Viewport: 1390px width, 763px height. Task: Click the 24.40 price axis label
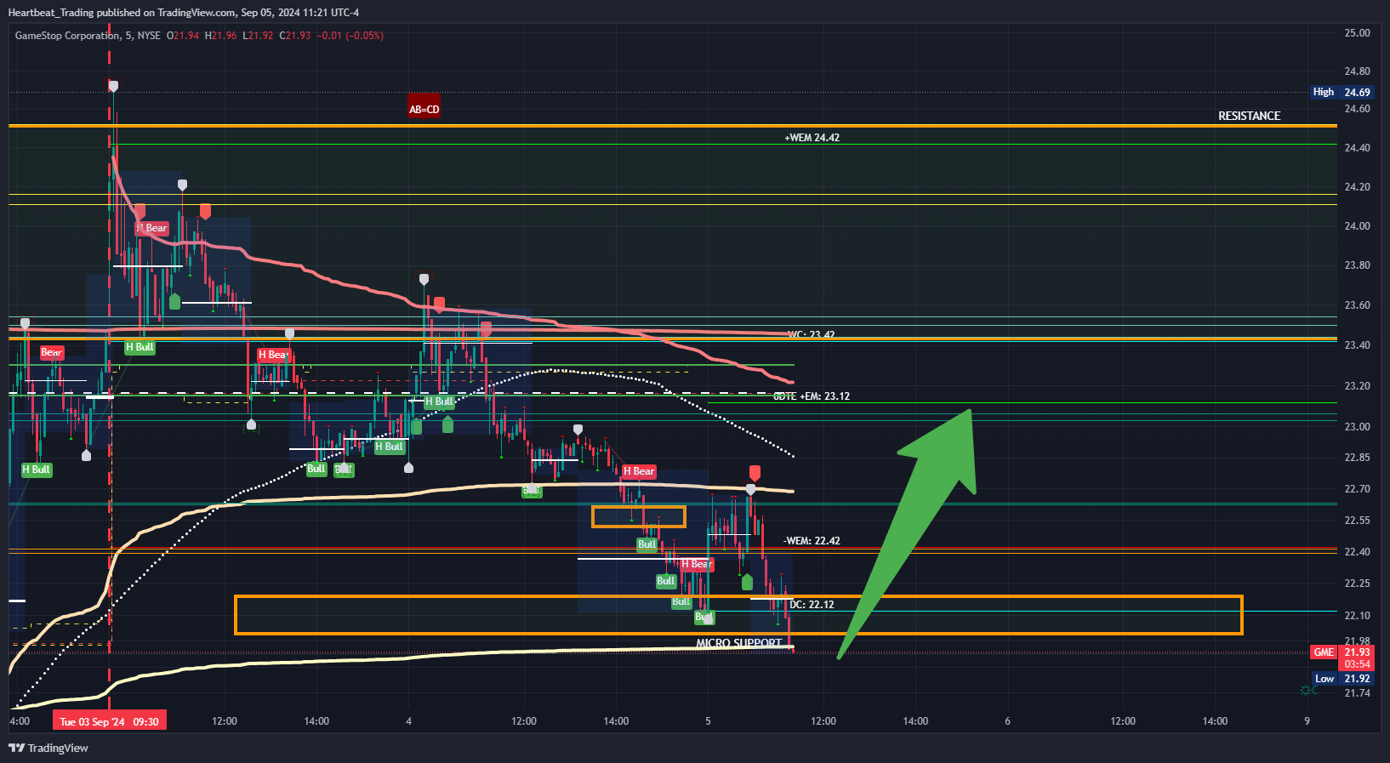pos(1357,148)
